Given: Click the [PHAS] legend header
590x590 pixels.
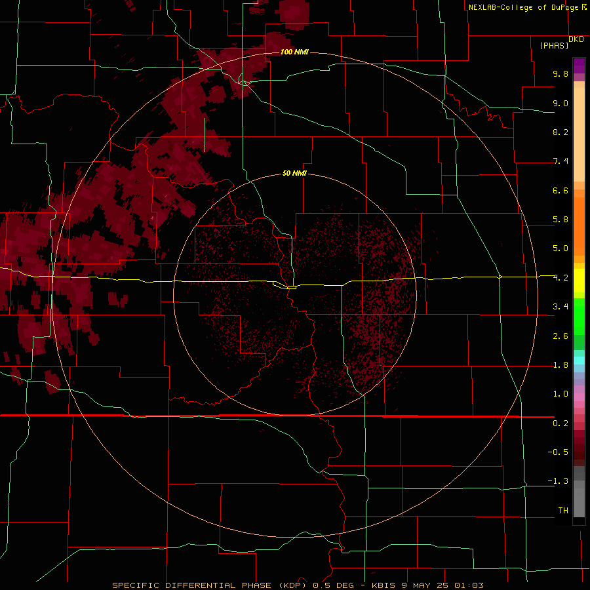Looking at the screenshot, I should pos(554,45).
